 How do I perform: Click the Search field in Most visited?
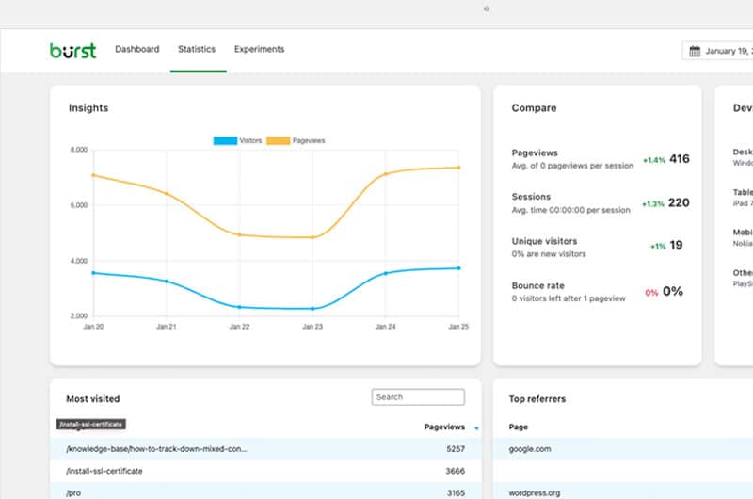418,397
